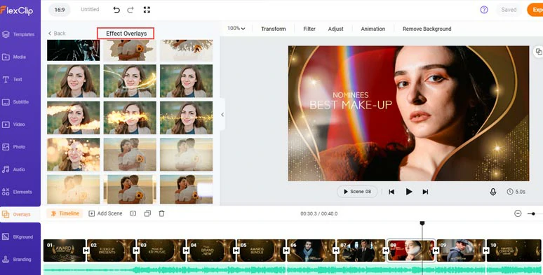The width and height of the screenshot is (543, 275).
Task: Open the 16:9 aspect ratio selector
Action: point(60,10)
